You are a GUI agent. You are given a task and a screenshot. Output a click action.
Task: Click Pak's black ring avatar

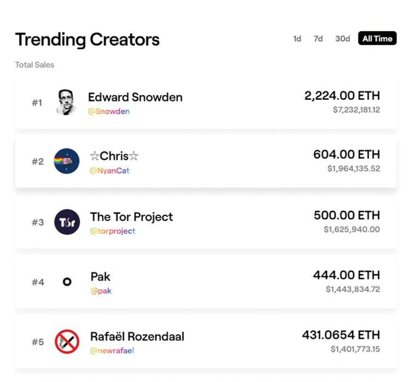pos(67,282)
